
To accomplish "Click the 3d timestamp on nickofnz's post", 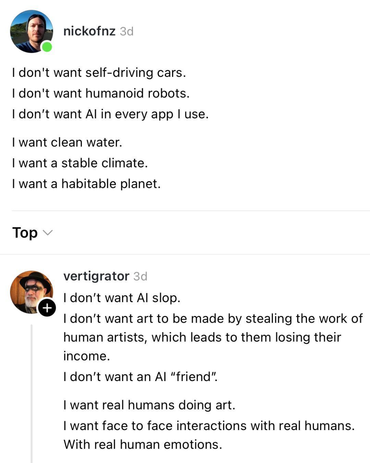I will (127, 32).
